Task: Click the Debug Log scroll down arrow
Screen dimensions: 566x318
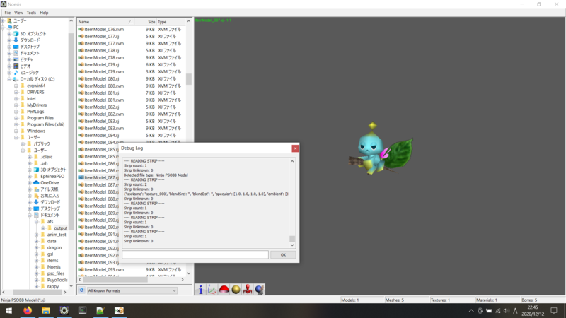Action: tap(292, 245)
